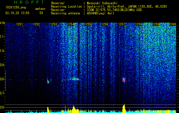
Task: Click the meteor echo just before 1253
Action: (x=48, y=81)
